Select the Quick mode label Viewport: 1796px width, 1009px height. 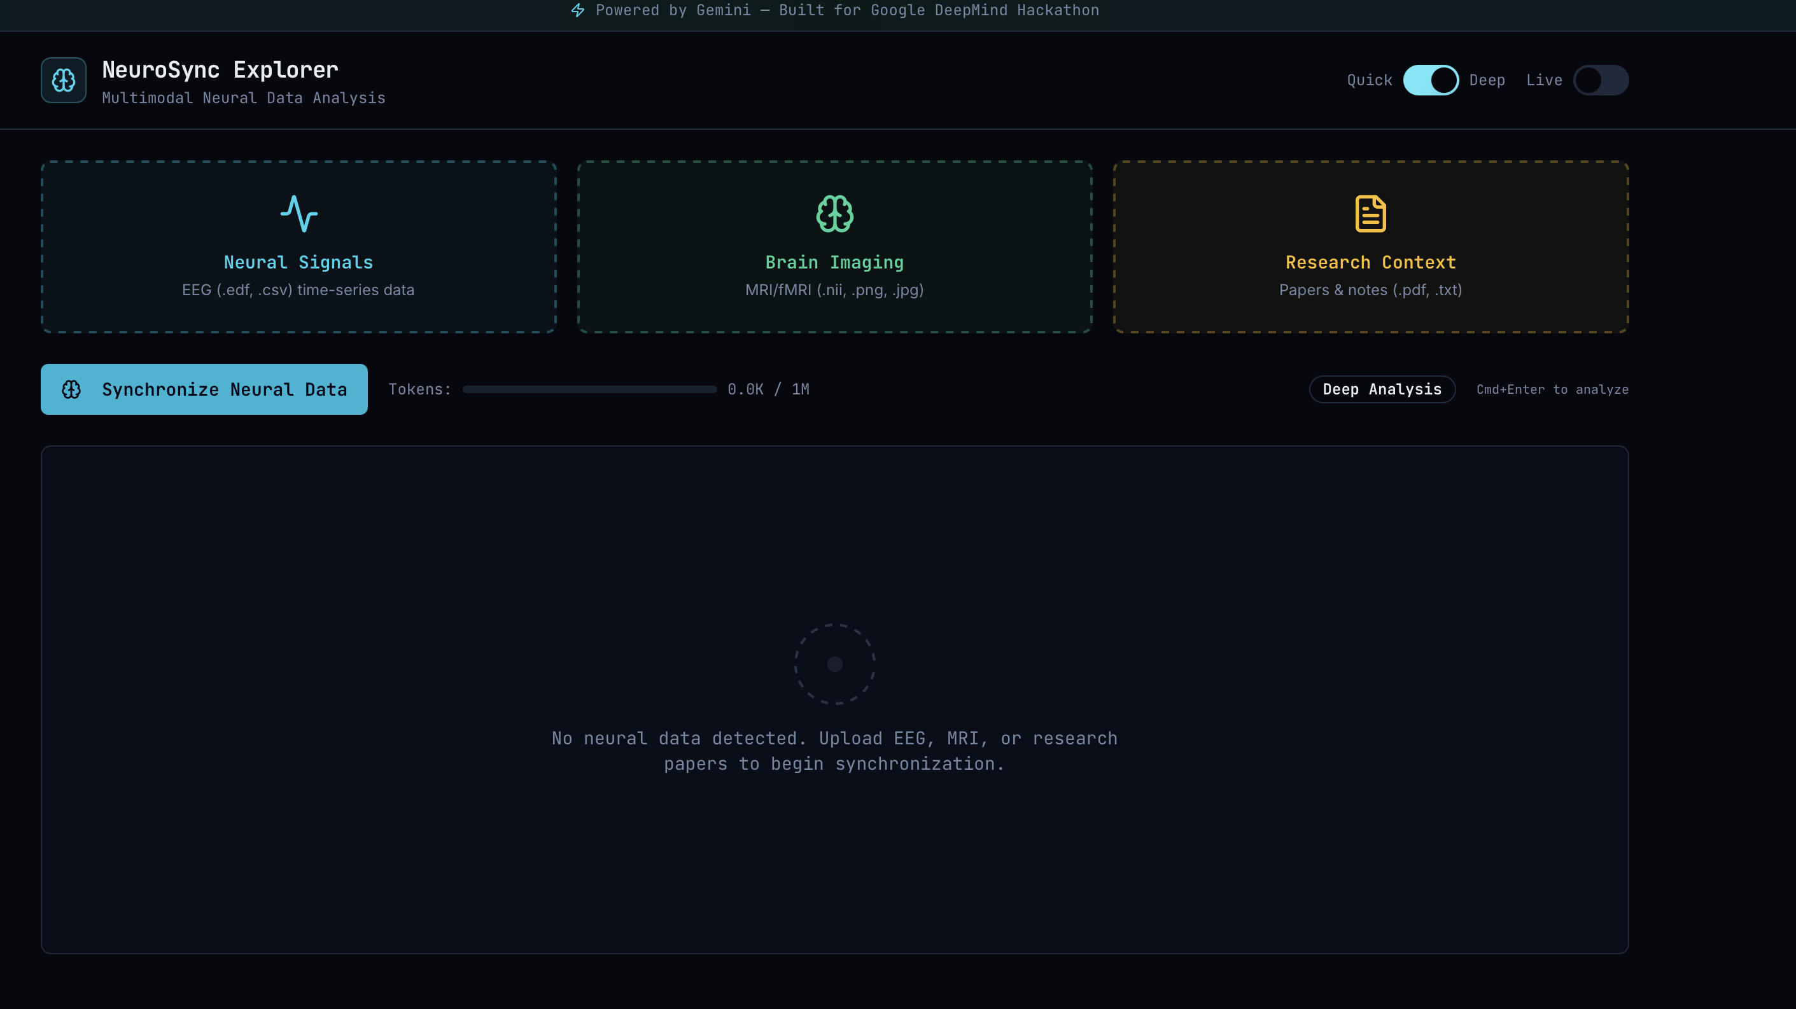[1370, 80]
